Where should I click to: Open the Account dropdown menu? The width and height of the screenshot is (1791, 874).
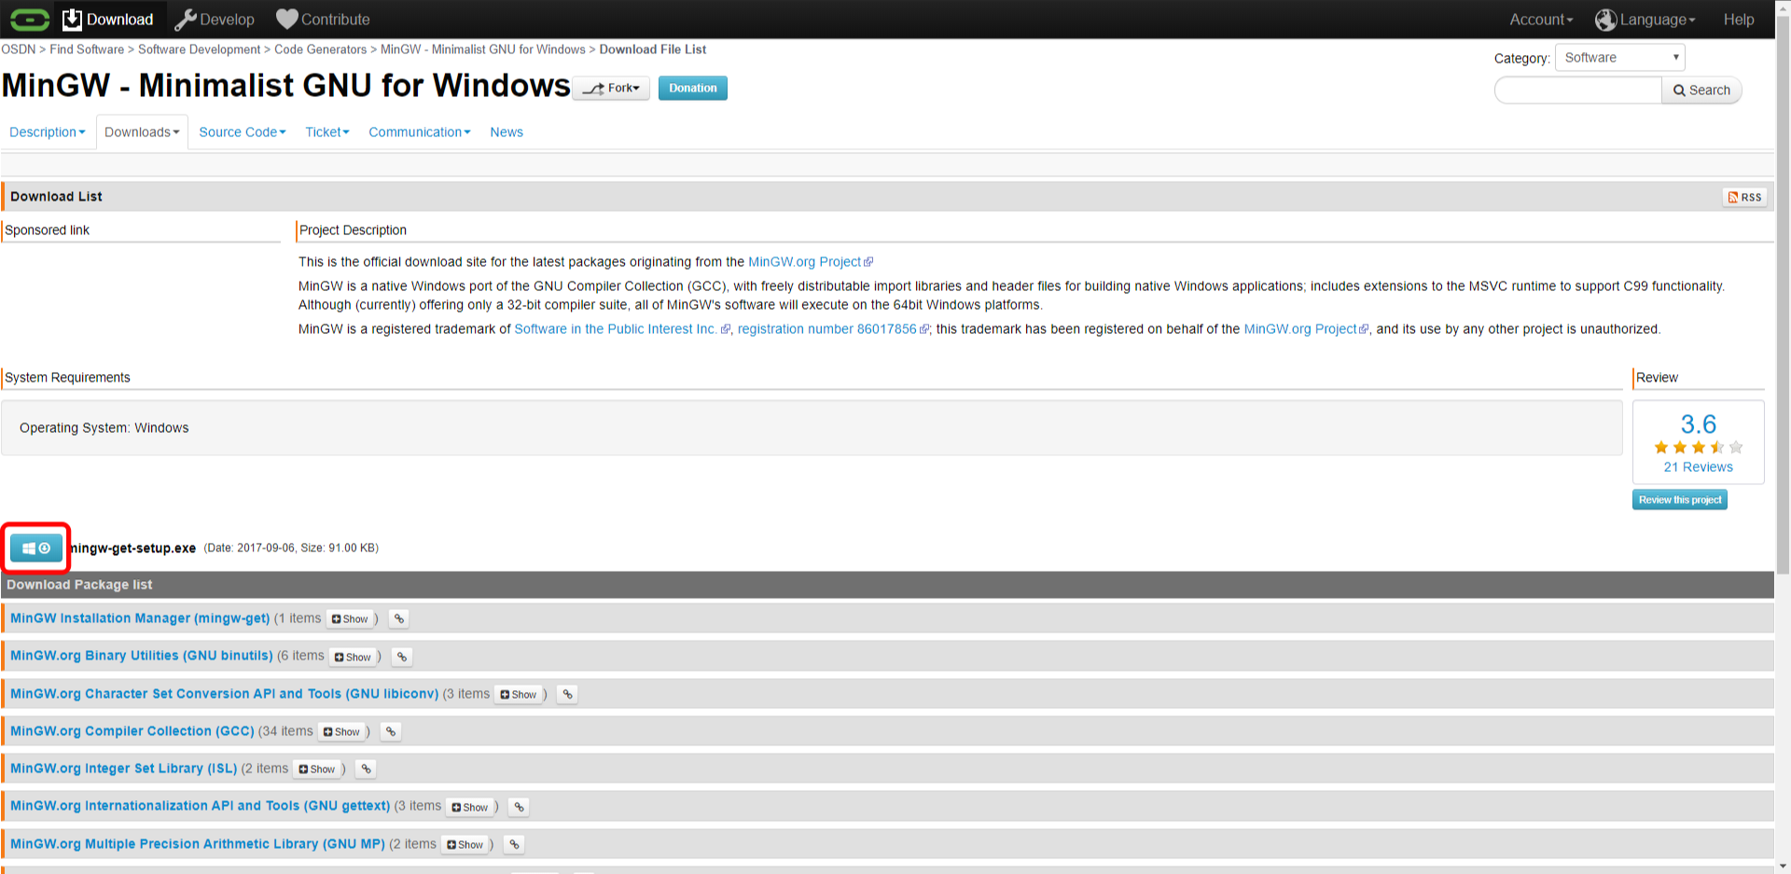pos(1541,20)
